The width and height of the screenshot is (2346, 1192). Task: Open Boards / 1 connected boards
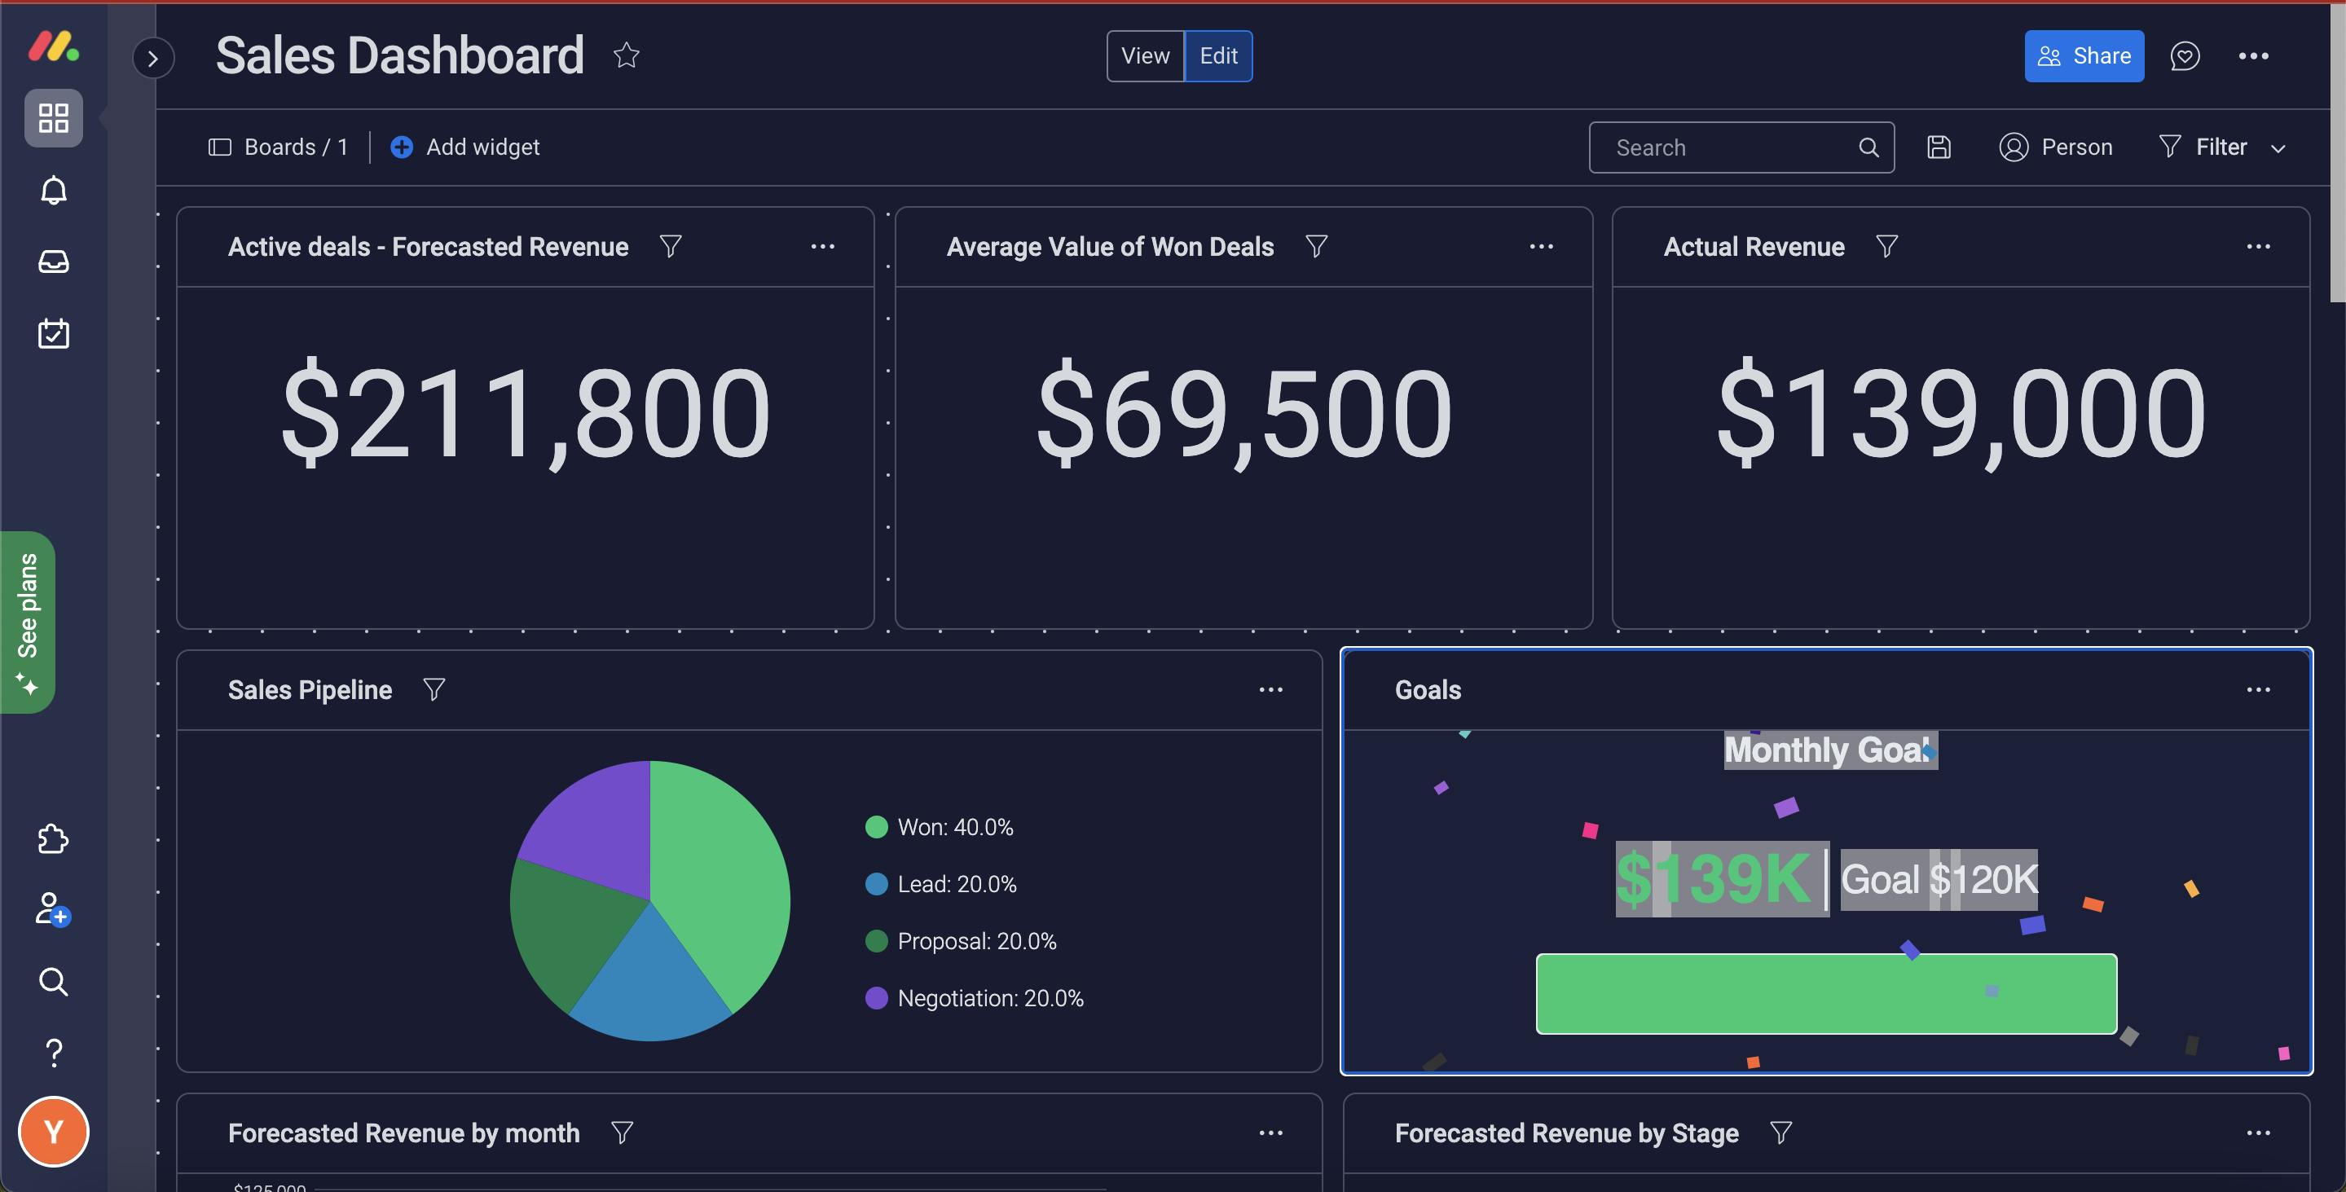coord(279,147)
